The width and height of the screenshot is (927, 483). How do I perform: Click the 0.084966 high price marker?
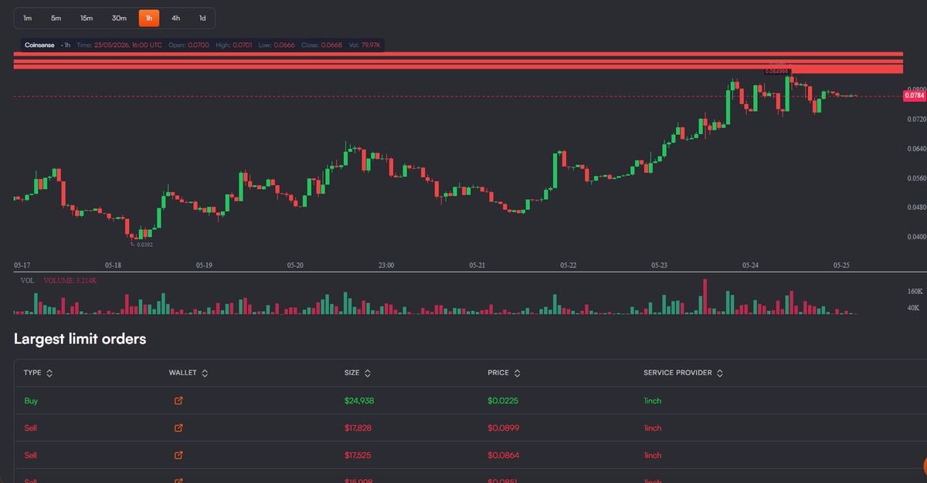pyautogui.click(x=777, y=71)
